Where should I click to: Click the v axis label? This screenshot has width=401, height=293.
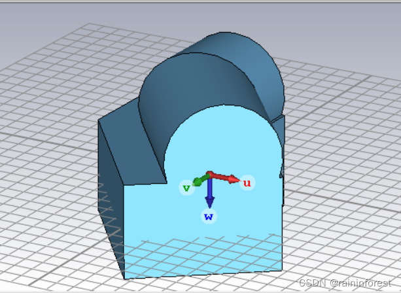tap(186, 188)
